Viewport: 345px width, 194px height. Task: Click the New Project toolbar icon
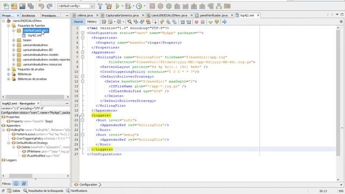15,6
